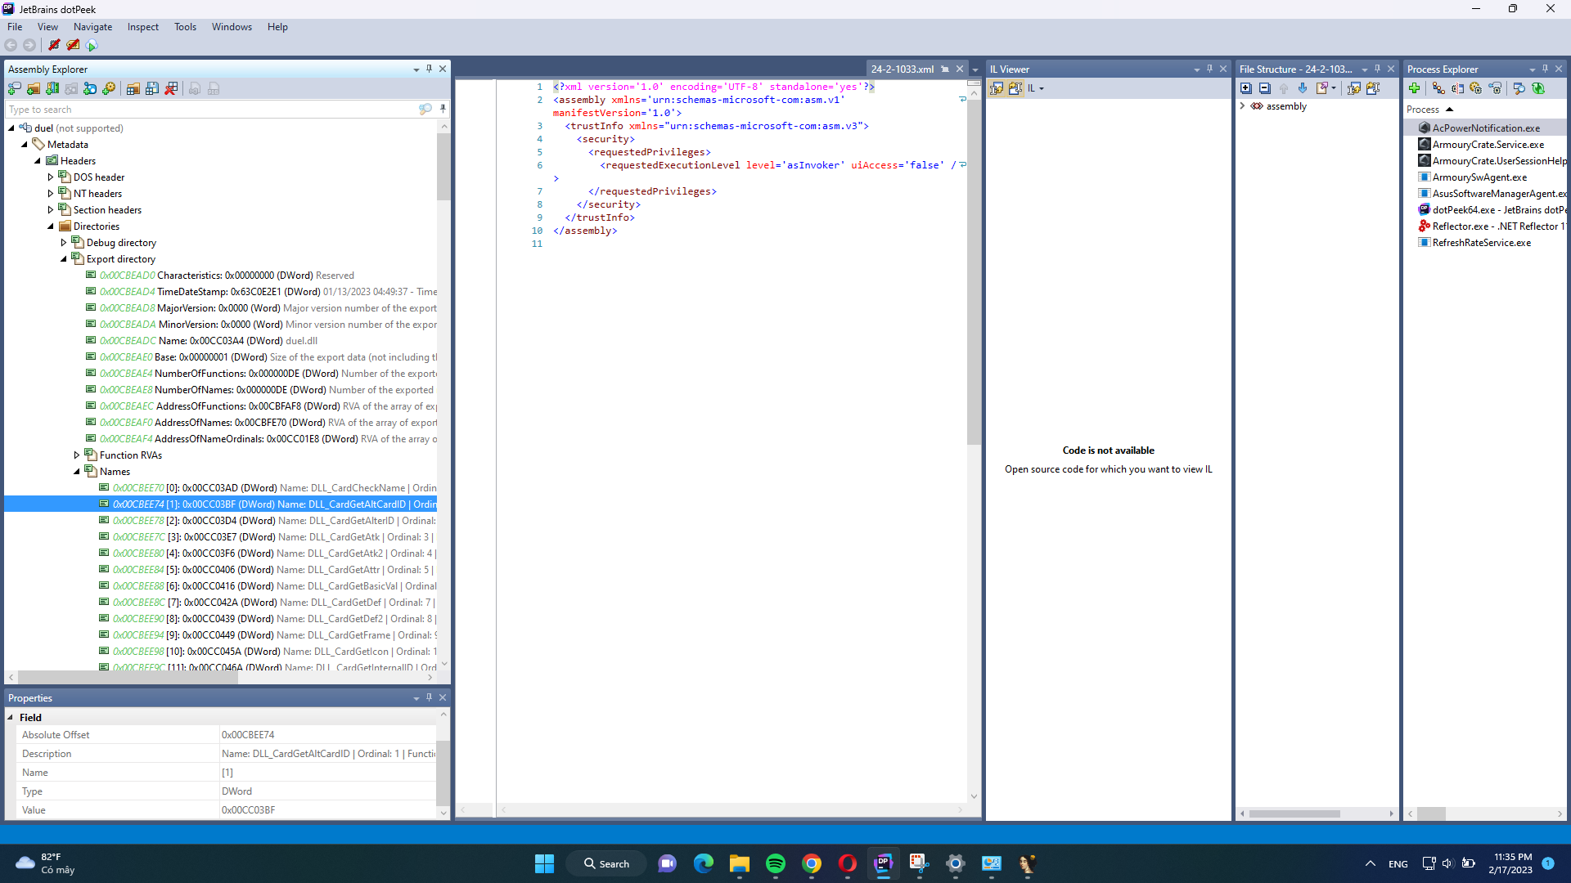Refresh the Process Explorer process list
The image size is (1571, 883).
pos(1540,88)
